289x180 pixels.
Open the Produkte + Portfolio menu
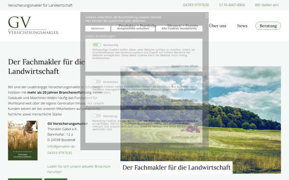coord(137,26)
